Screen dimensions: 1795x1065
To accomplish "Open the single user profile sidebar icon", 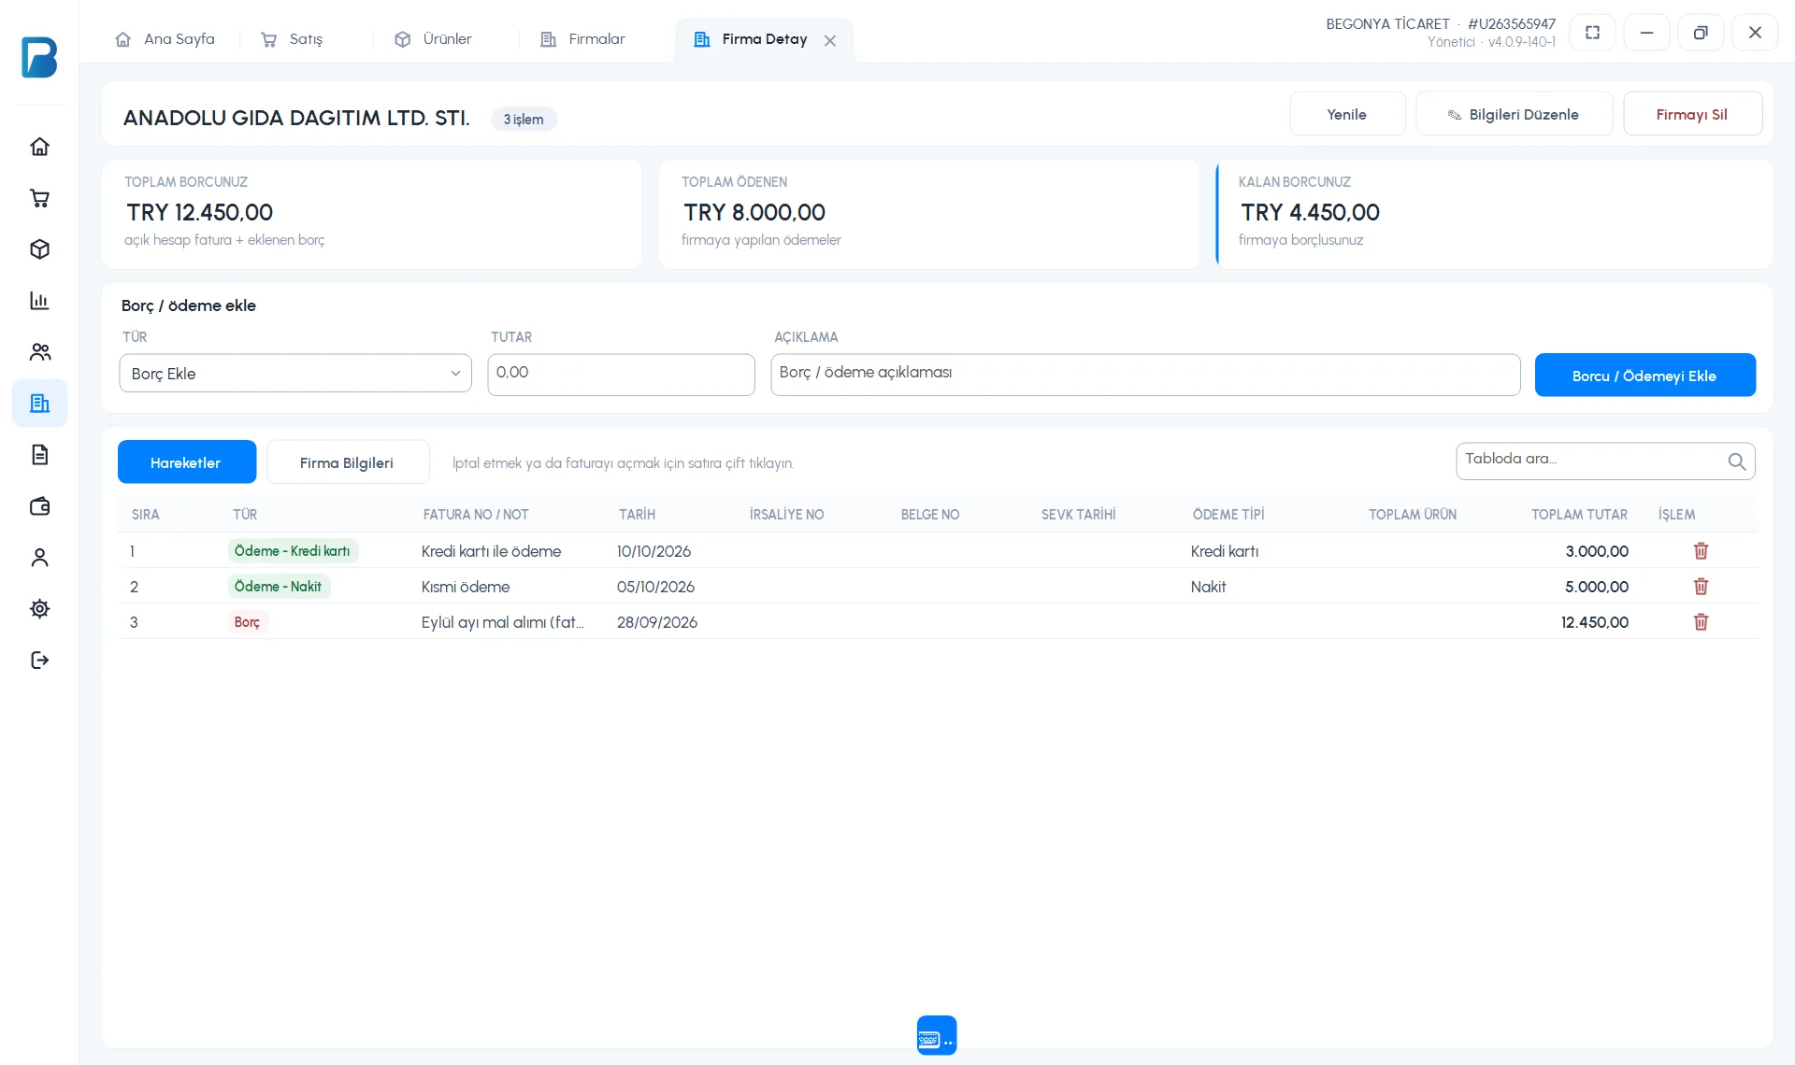I will click(39, 558).
